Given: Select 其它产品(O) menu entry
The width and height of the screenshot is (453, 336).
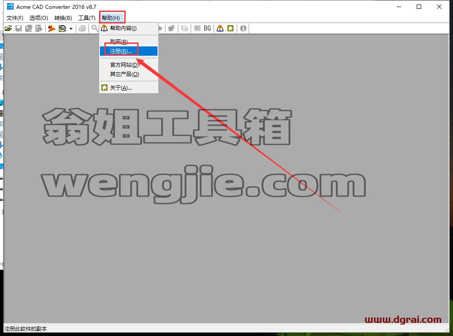Looking at the screenshot, I should (x=129, y=74).
